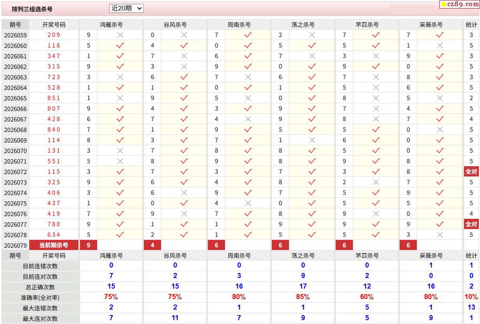The width and height of the screenshot is (480, 324).
Task: Click the red 全对 badge in row 2026077
Action: 471,224
